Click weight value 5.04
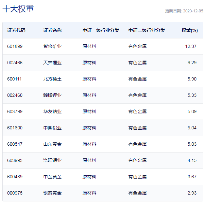The image size is (205, 204). click(x=192, y=128)
